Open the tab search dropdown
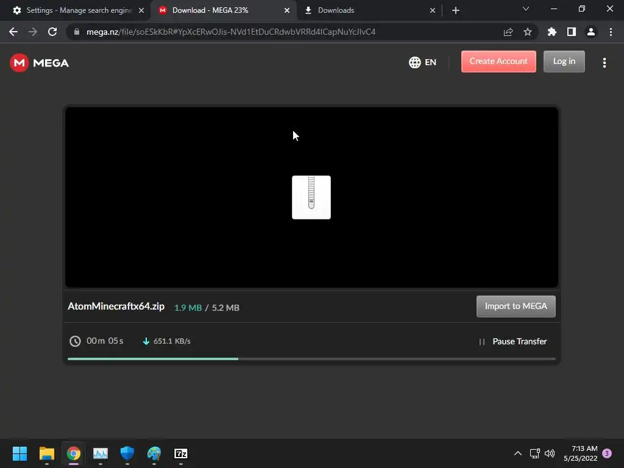 pyautogui.click(x=526, y=9)
